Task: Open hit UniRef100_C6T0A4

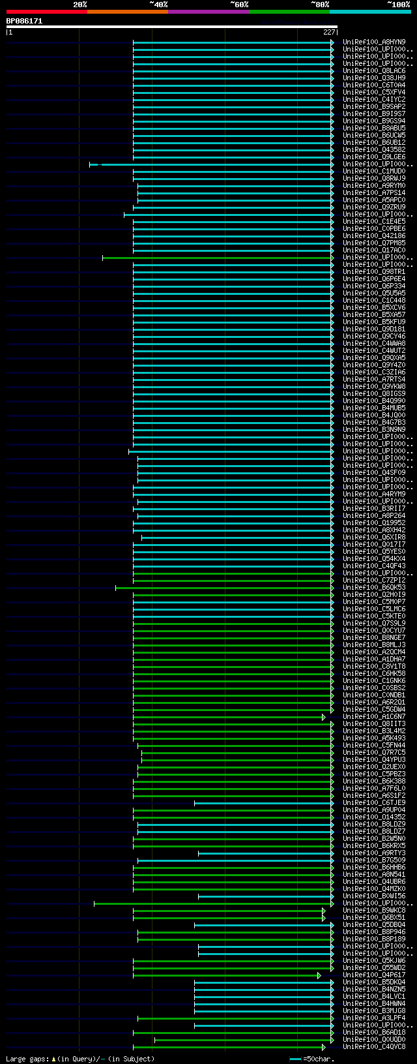Action: (x=374, y=85)
